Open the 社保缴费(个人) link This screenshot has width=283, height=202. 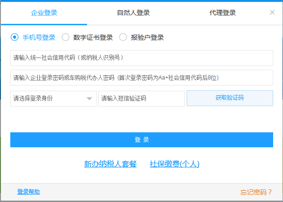[x=174, y=164]
